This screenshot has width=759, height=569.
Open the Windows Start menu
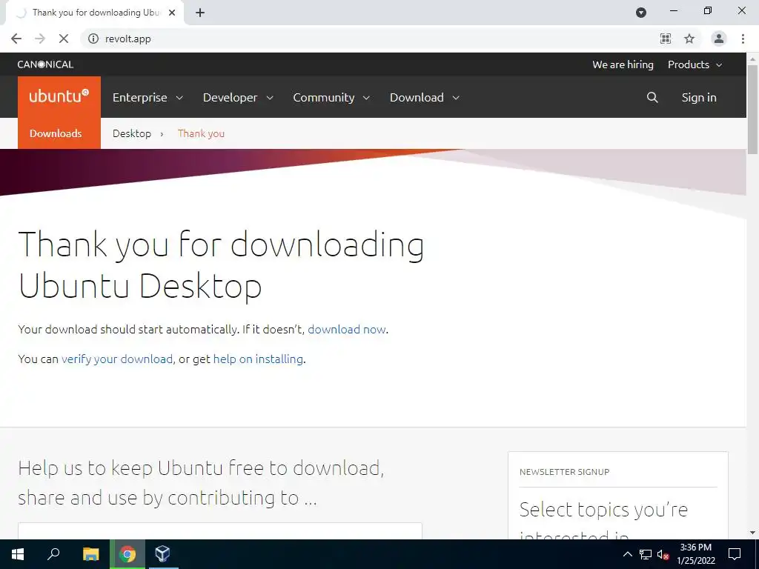18,554
